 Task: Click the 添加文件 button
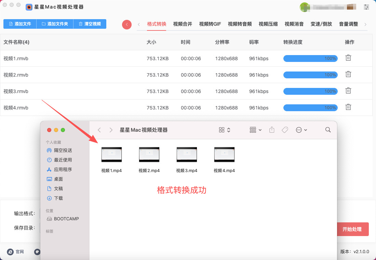(x=20, y=24)
